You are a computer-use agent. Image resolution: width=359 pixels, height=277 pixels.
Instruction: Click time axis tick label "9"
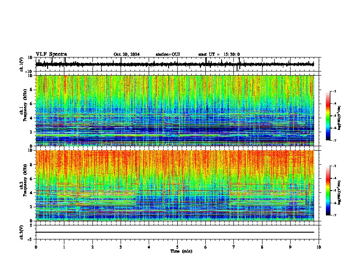[x=290, y=247]
